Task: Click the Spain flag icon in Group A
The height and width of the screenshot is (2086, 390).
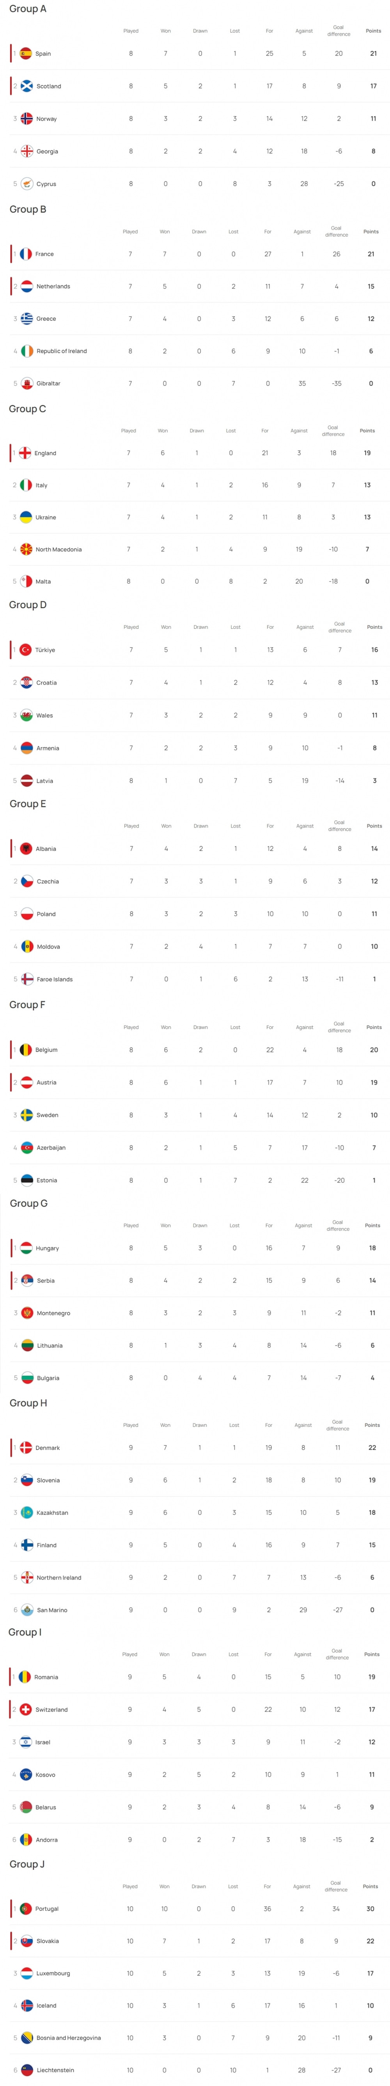Action: (x=26, y=53)
